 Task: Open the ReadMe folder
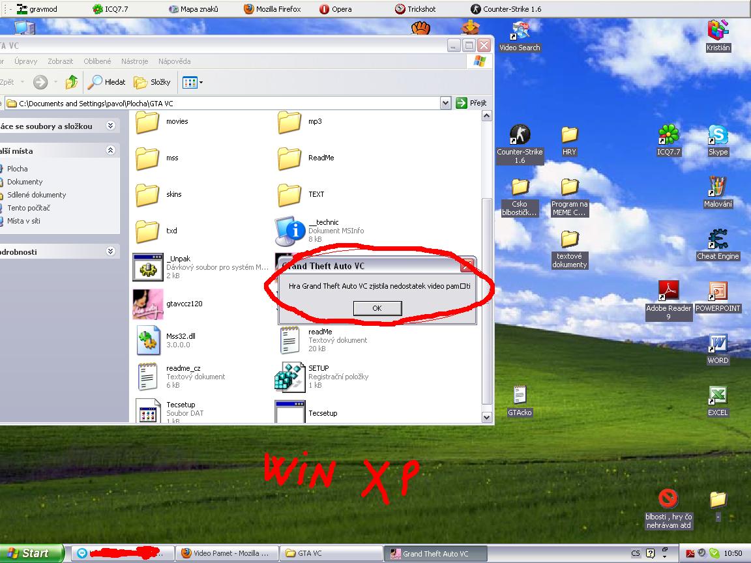point(306,158)
